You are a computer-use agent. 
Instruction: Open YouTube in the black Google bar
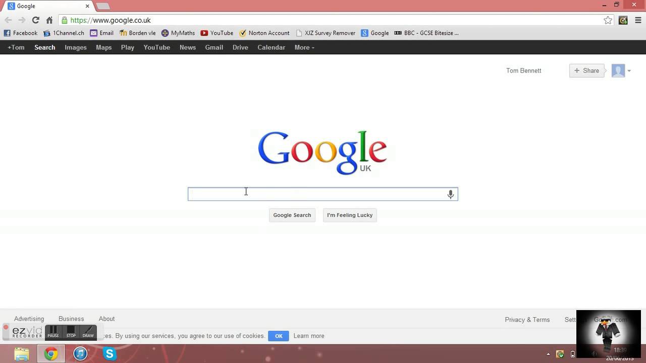[156, 47]
